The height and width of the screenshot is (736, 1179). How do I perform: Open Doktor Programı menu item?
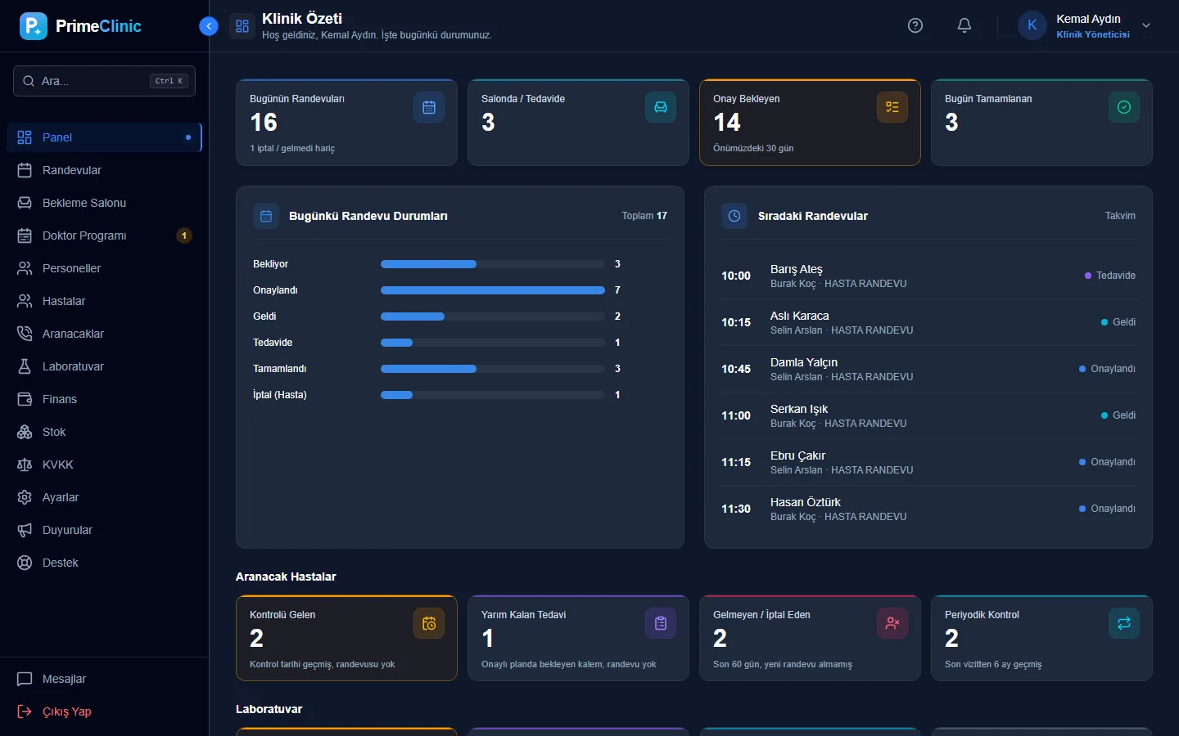pos(104,236)
